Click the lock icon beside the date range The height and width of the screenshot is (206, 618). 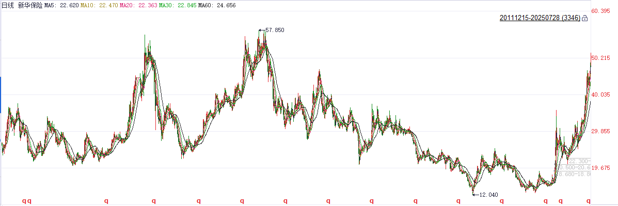click(x=584, y=18)
